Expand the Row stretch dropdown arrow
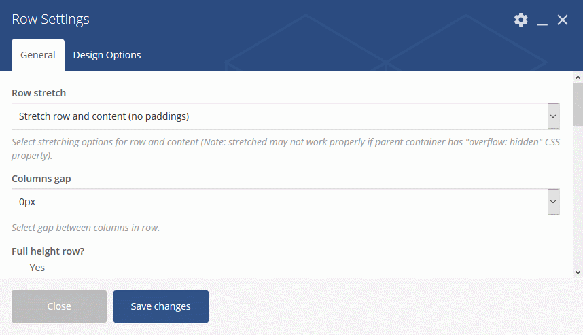This screenshot has height=335, width=583. 553,116
